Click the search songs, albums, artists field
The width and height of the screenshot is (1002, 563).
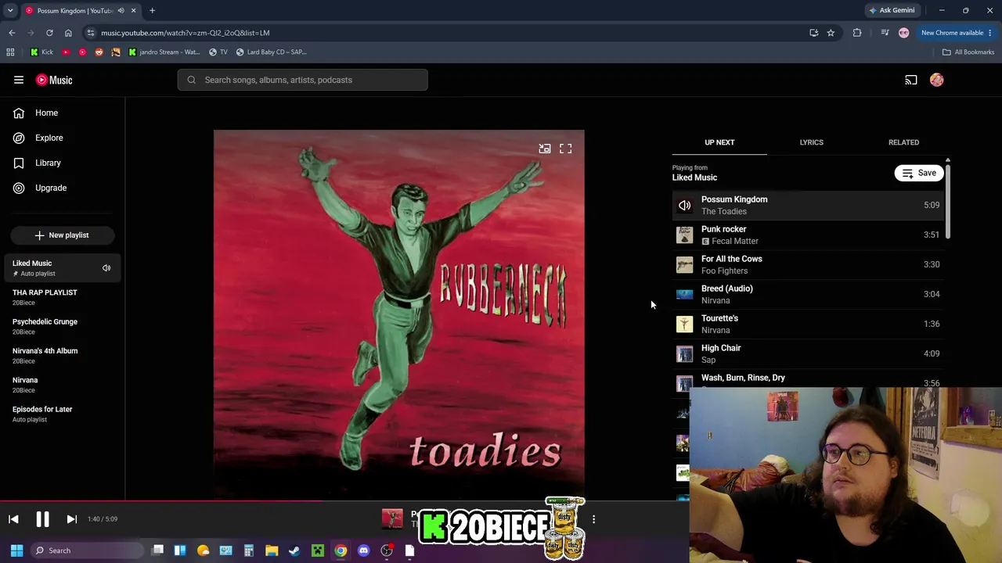[303, 80]
